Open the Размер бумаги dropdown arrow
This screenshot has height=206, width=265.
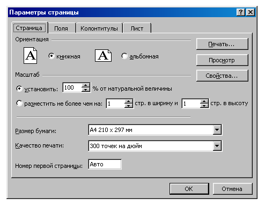pyautogui.click(x=217, y=130)
